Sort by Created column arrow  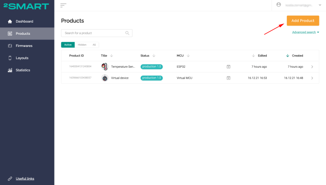[x=288, y=56]
